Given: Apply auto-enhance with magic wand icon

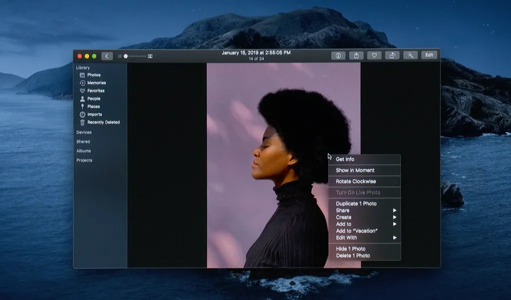Looking at the screenshot, I should point(410,55).
